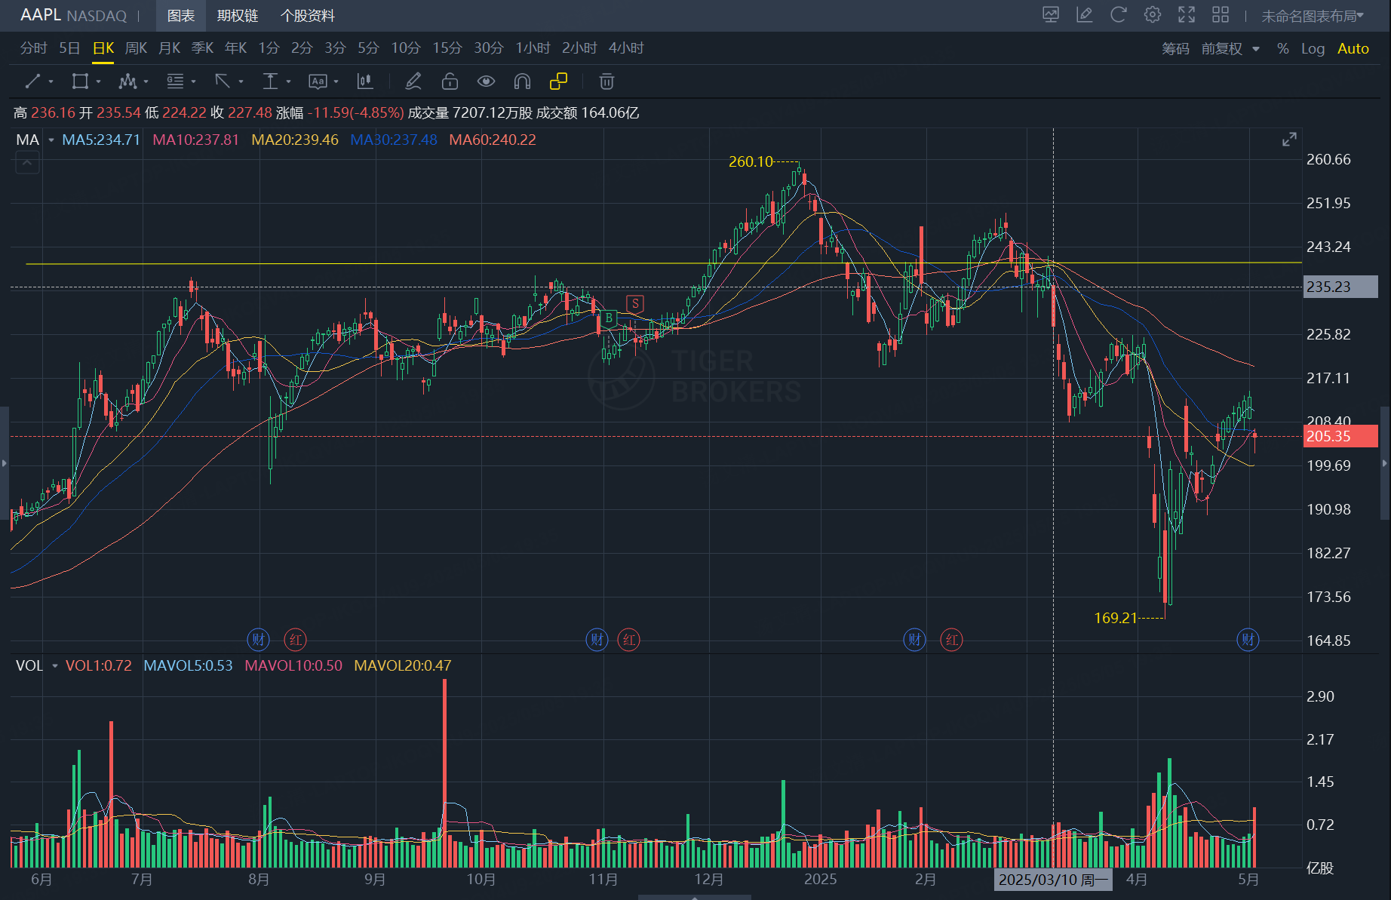Select the 分时 timeframe

33,48
